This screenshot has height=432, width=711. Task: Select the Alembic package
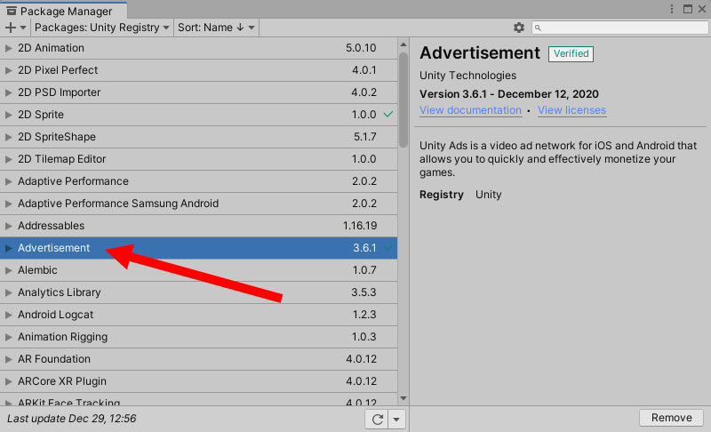pyautogui.click(x=198, y=270)
